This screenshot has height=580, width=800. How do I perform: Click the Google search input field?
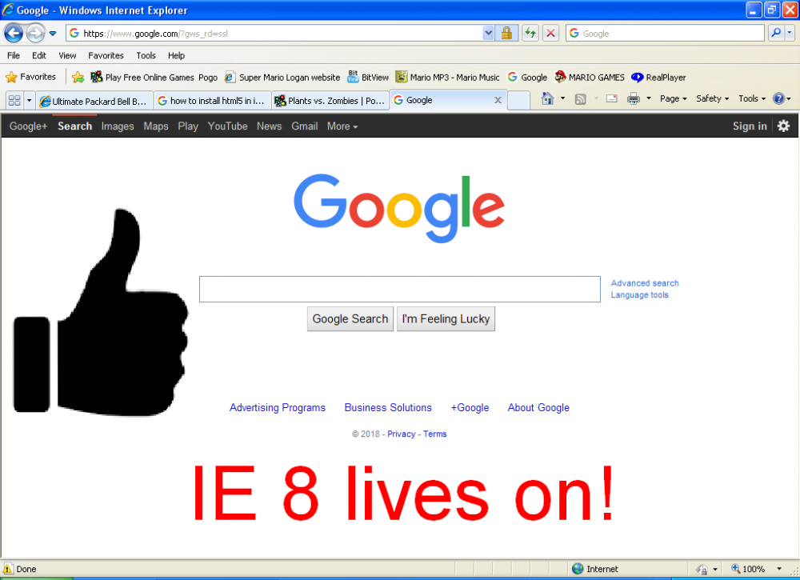(399, 289)
